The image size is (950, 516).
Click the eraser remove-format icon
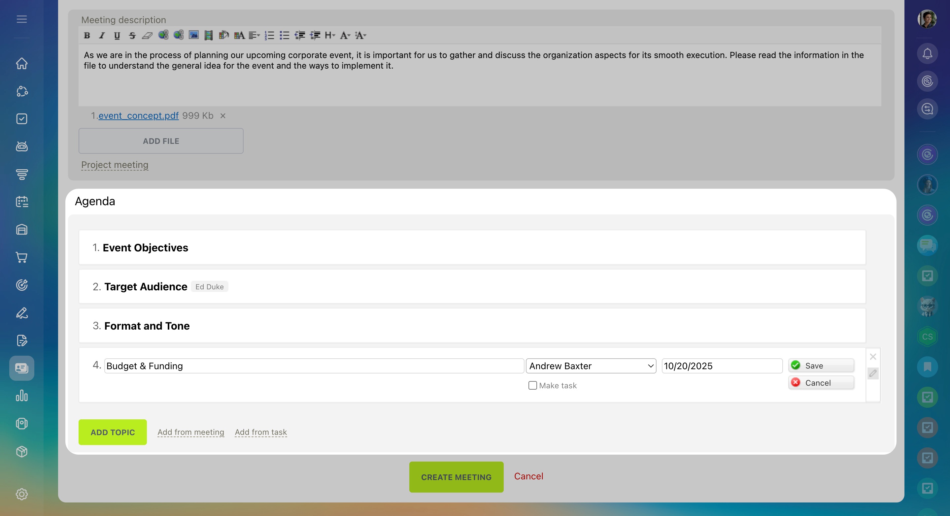click(147, 35)
